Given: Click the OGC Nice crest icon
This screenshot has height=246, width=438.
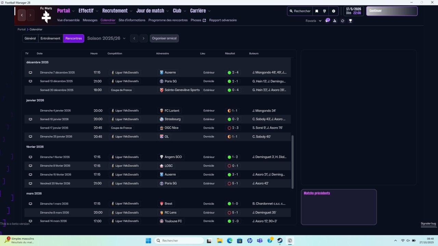Looking at the screenshot, I should pos(162,128).
